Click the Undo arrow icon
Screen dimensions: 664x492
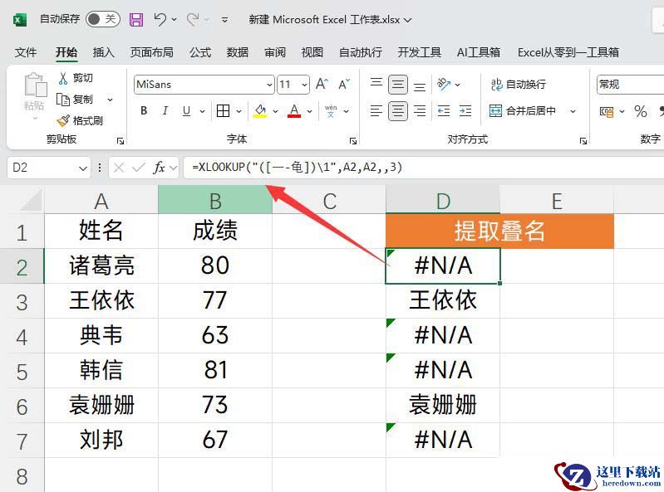[x=160, y=19]
